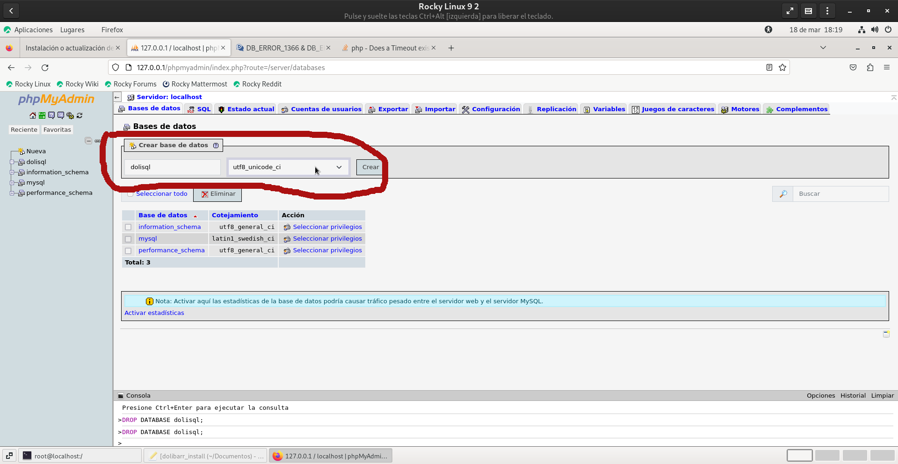Viewport: 898px width, 464px height.
Task: Click the search magnifier icon beside Buscar
Action: pos(783,194)
